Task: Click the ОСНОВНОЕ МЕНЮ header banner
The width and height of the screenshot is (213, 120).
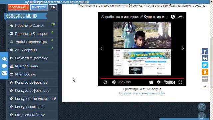Action: (x=26, y=16)
